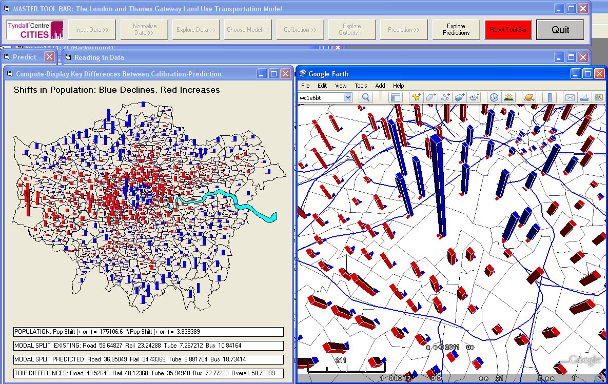Click the Explore Outputs >> button
This screenshot has width=608, height=384.
[x=351, y=30]
